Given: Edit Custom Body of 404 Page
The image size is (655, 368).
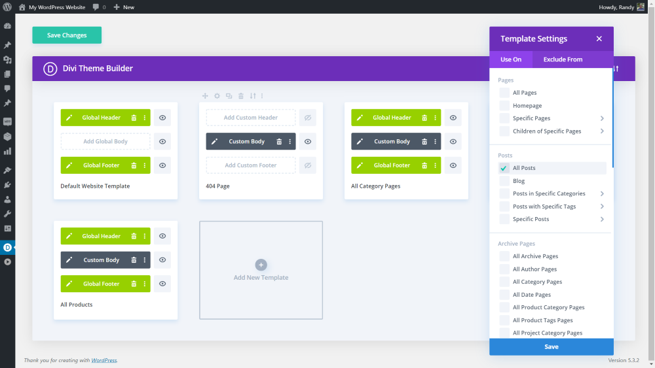Looking at the screenshot, I should tap(215, 142).
